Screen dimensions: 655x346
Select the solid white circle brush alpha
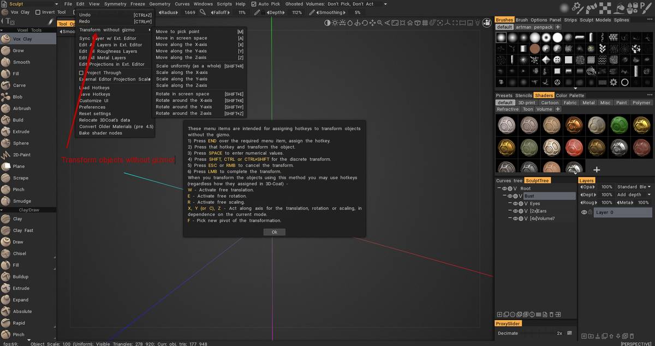557,38
